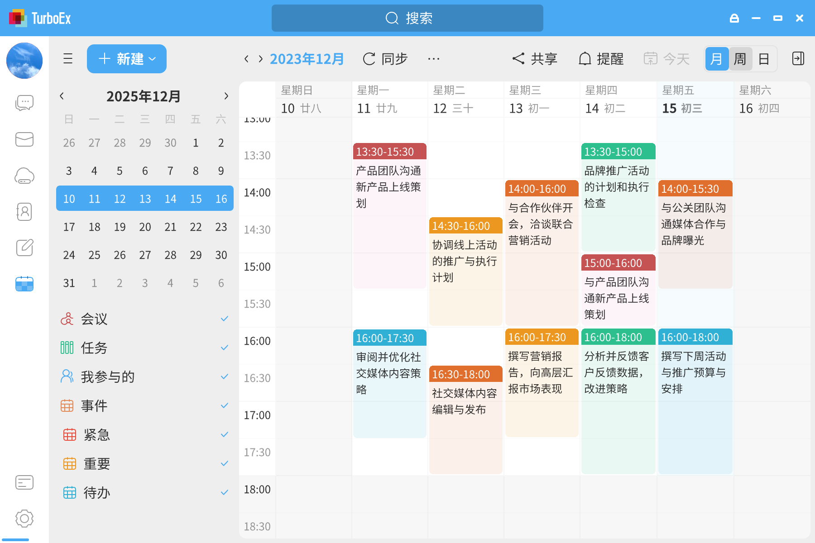Open the 共享 share option
Viewport: 815px width, 543px height.
(535, 59)
